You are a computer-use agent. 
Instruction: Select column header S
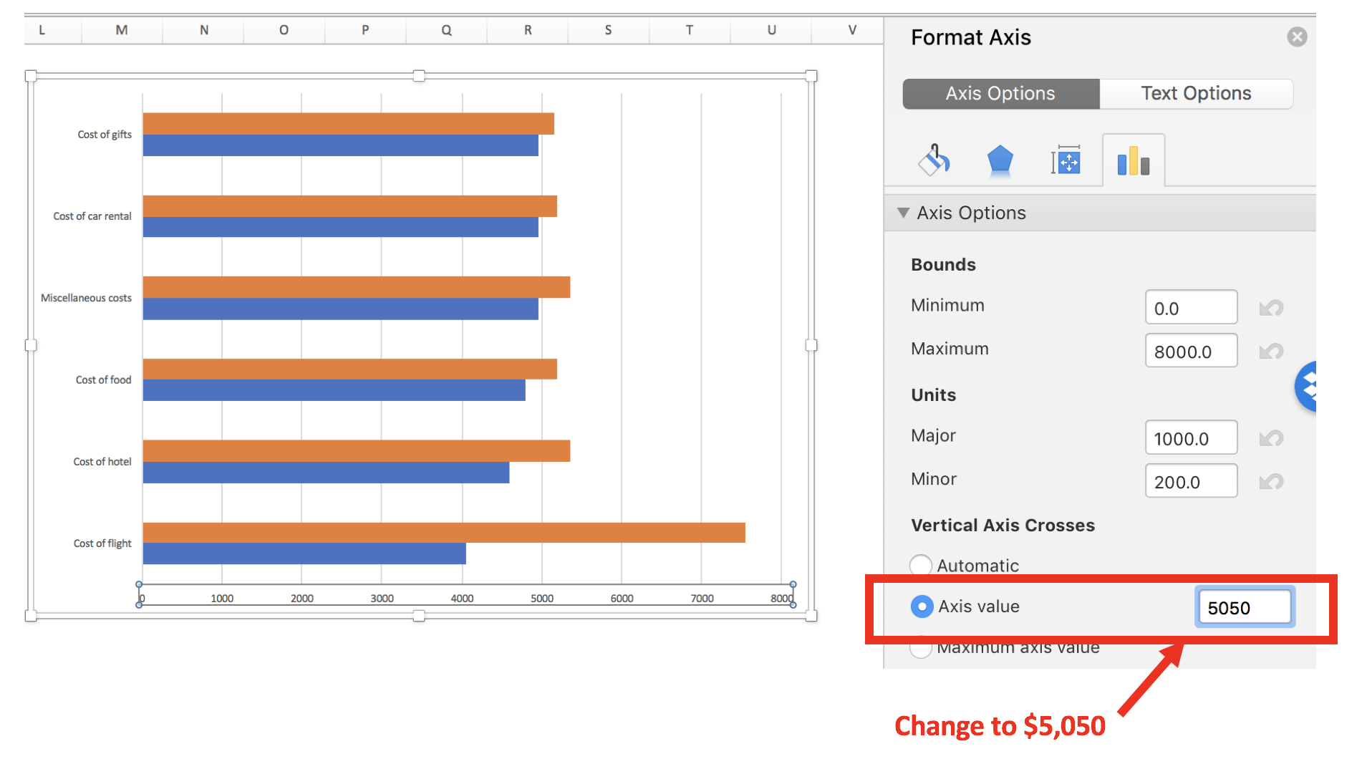click(x=609, y=30)
